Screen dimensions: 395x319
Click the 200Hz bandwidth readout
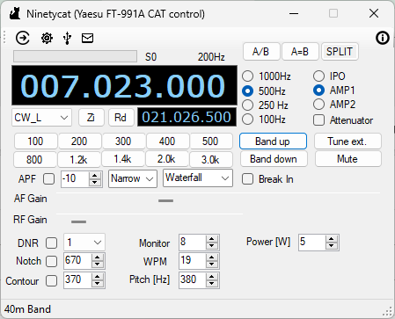tap(211, 57)
